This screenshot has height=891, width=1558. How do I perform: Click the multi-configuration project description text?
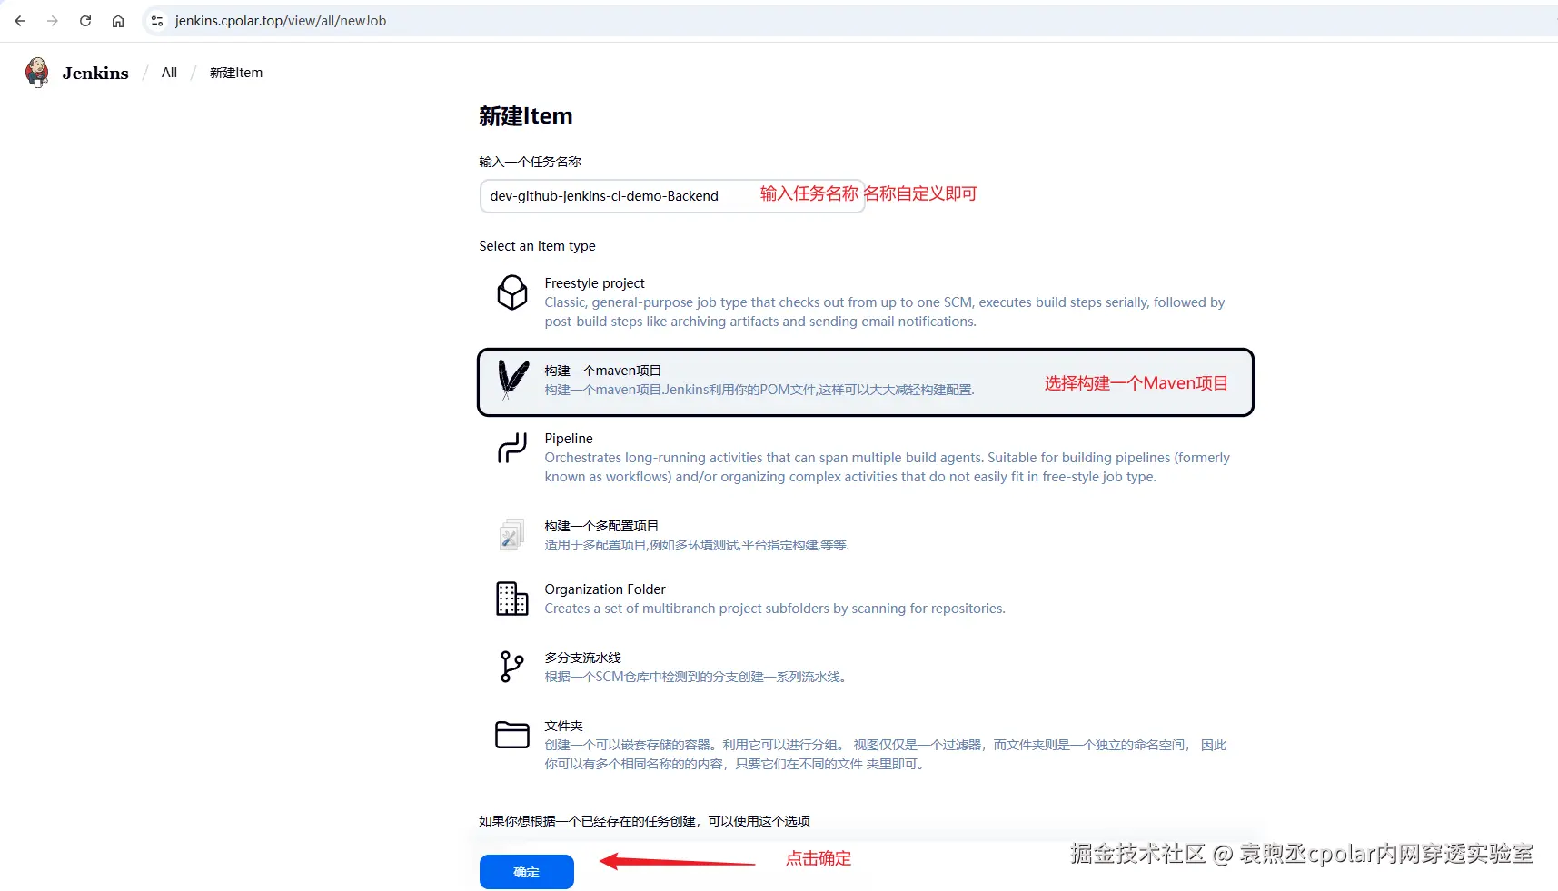(697, 545)
